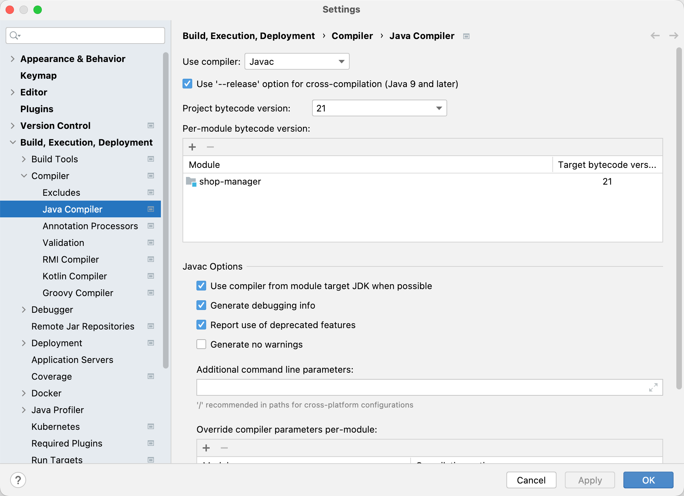Uncheck Generate debugging info

tap(201, 305)
